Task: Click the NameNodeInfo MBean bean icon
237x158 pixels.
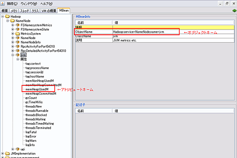Action: point(17,42)
